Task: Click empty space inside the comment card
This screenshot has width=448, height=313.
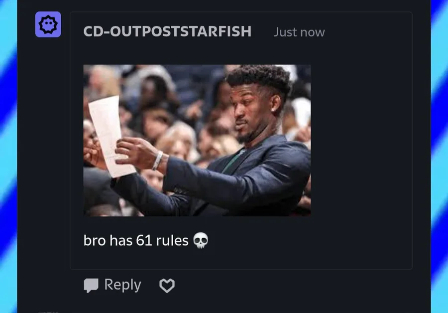Action: tap(360, 143)
